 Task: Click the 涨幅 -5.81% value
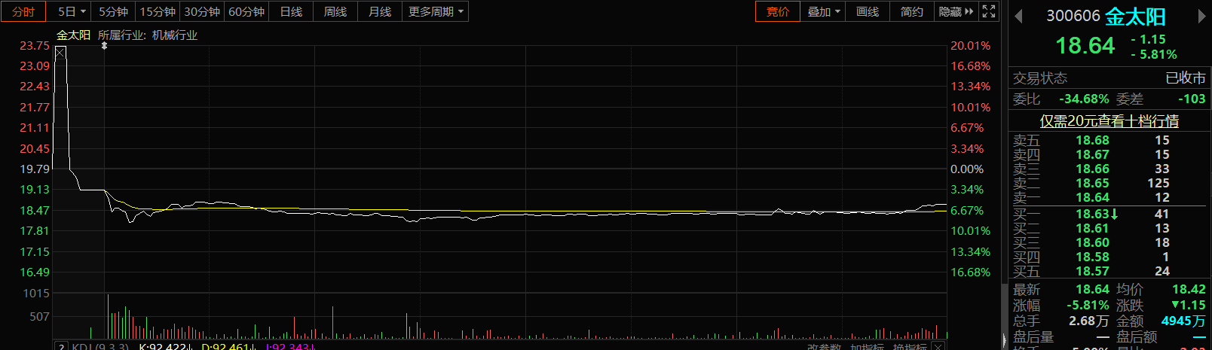(x=1088, y=305)
